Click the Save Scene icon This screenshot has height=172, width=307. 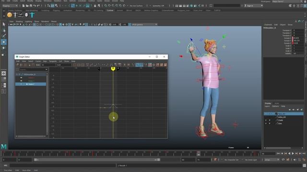point(31,6)
